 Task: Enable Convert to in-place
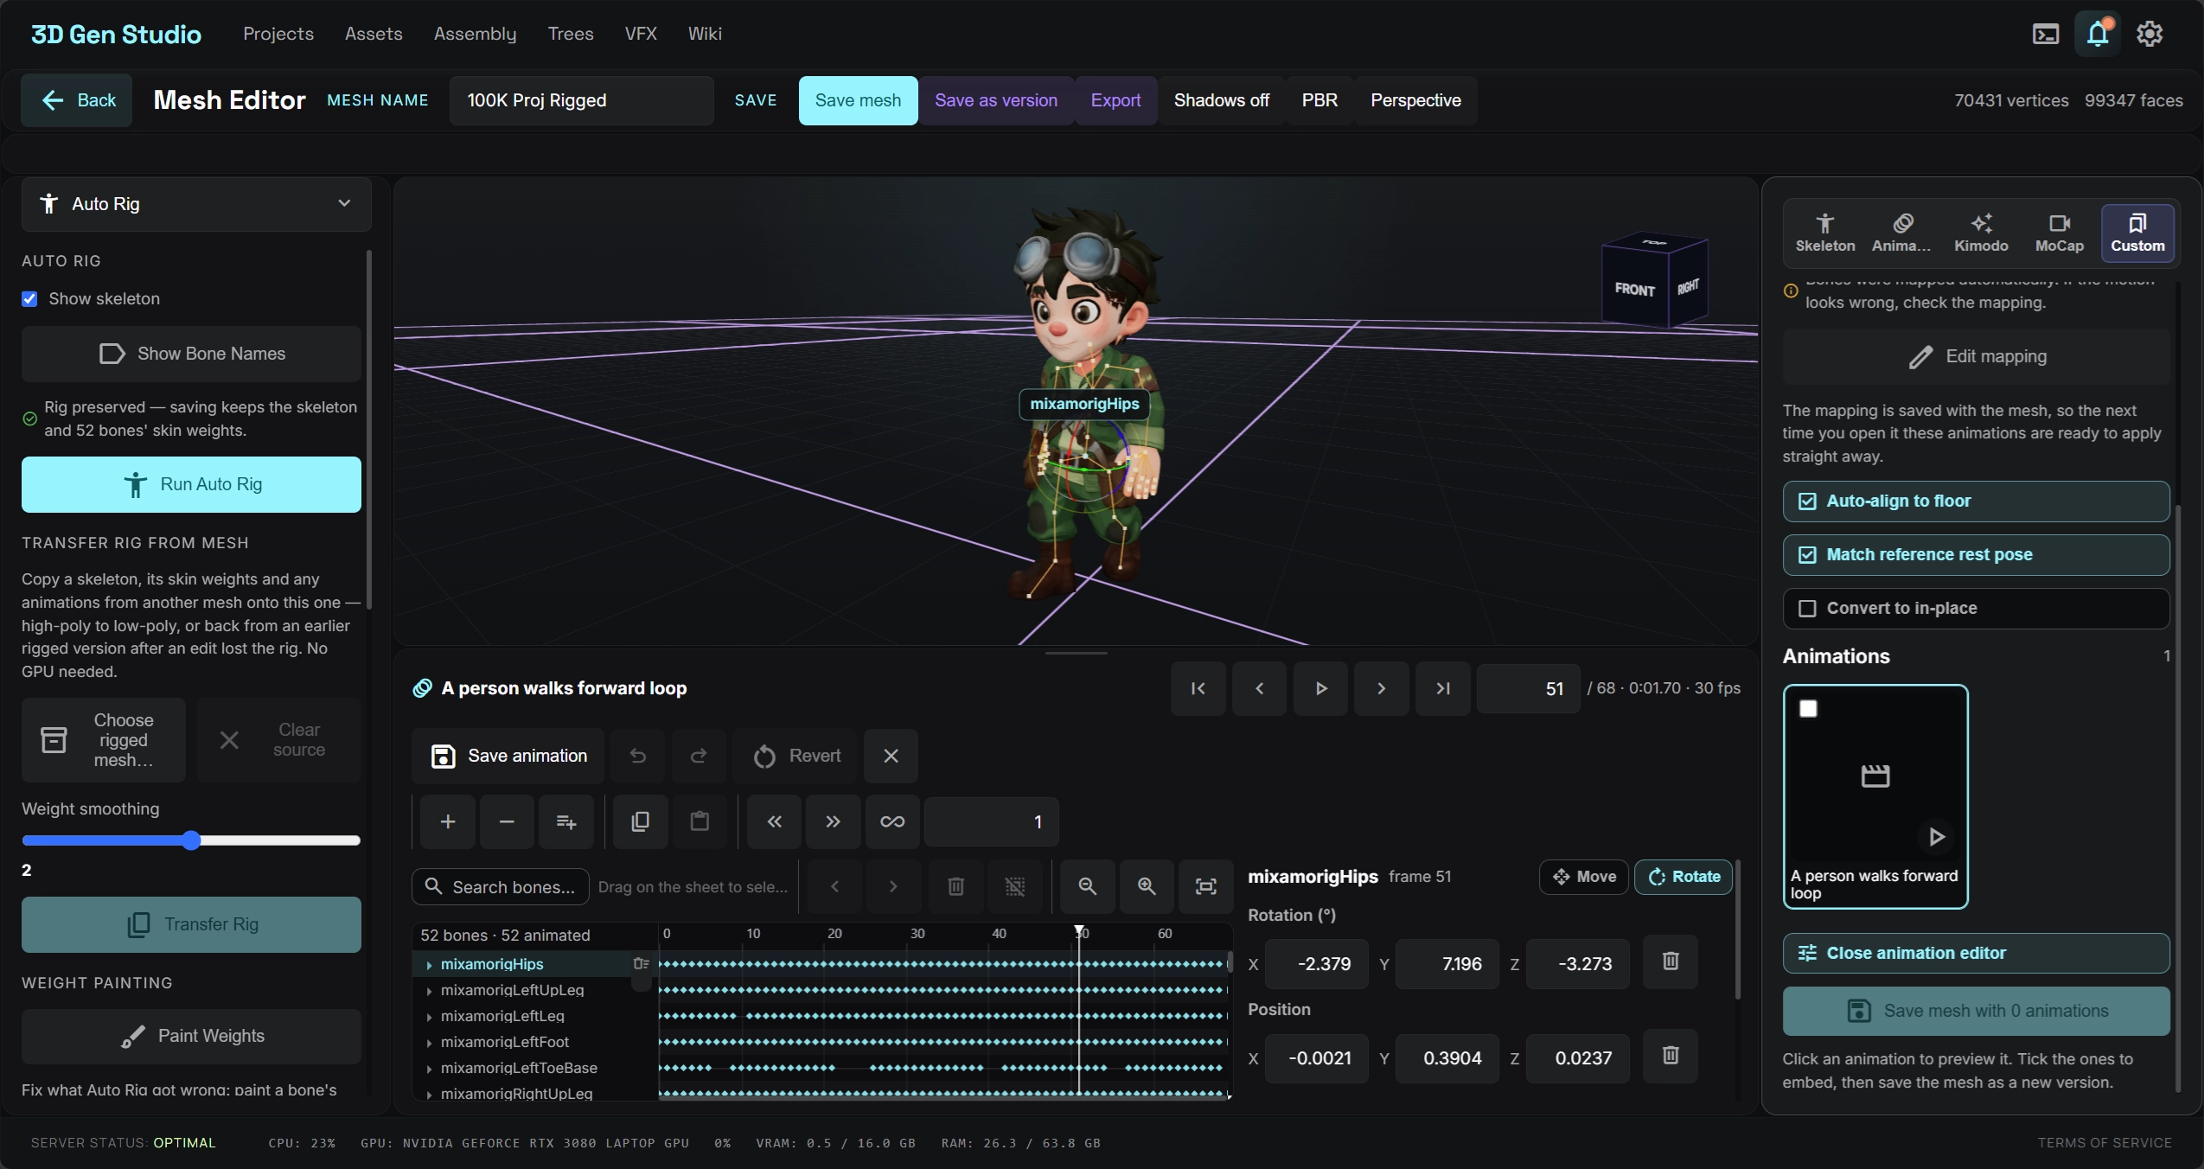(1976, 609)
